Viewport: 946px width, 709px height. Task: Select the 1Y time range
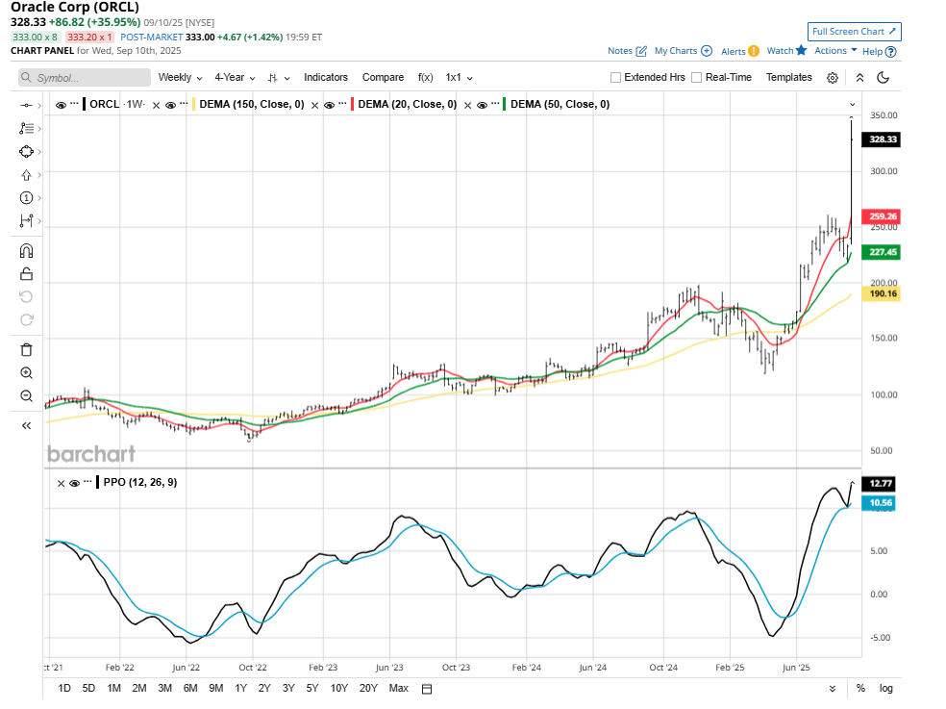point(240,689)
